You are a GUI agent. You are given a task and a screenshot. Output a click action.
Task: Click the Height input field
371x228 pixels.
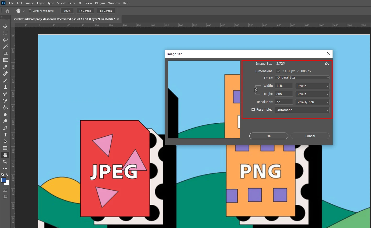(x=284, y=94)
